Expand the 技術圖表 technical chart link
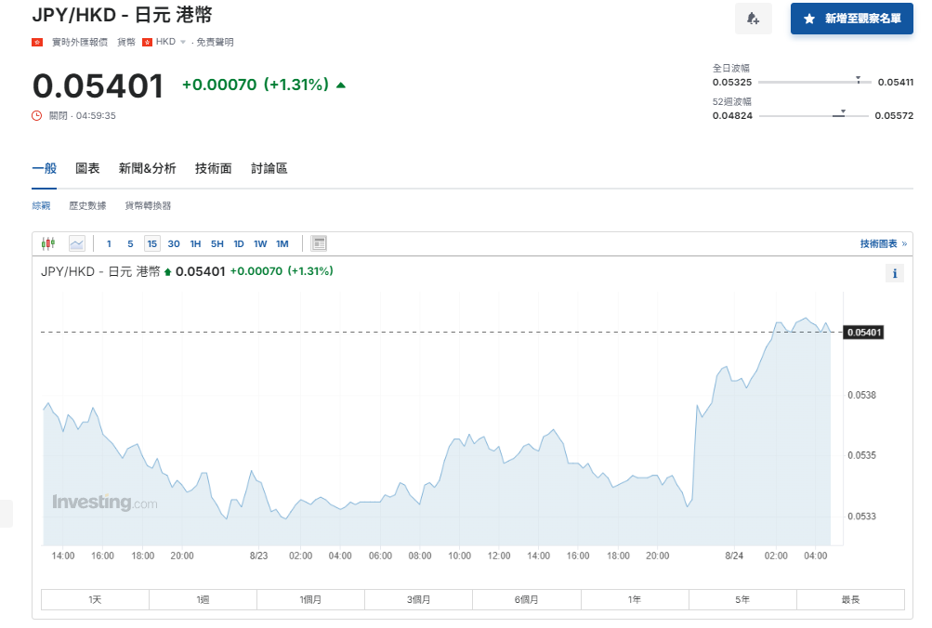Viewport: 932px width, 628px height. [883, 243]
